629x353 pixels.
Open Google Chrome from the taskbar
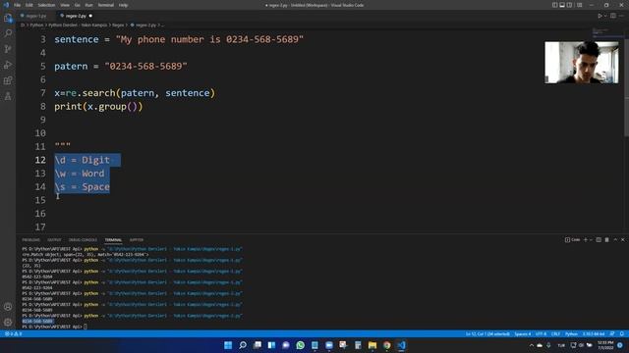coord(386,345)
